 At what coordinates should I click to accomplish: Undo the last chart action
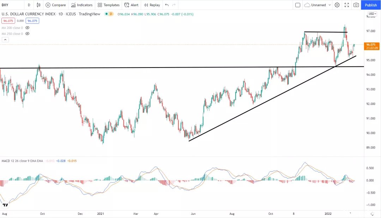pyautogui.click(x=167, y=5)
